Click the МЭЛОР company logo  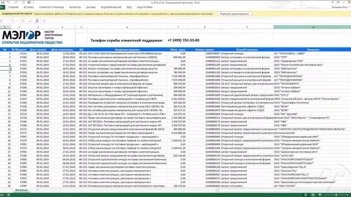pos(32,37)
